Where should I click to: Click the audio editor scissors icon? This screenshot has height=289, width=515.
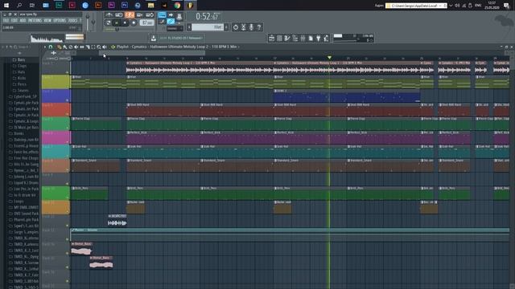[x=243, y=27]
